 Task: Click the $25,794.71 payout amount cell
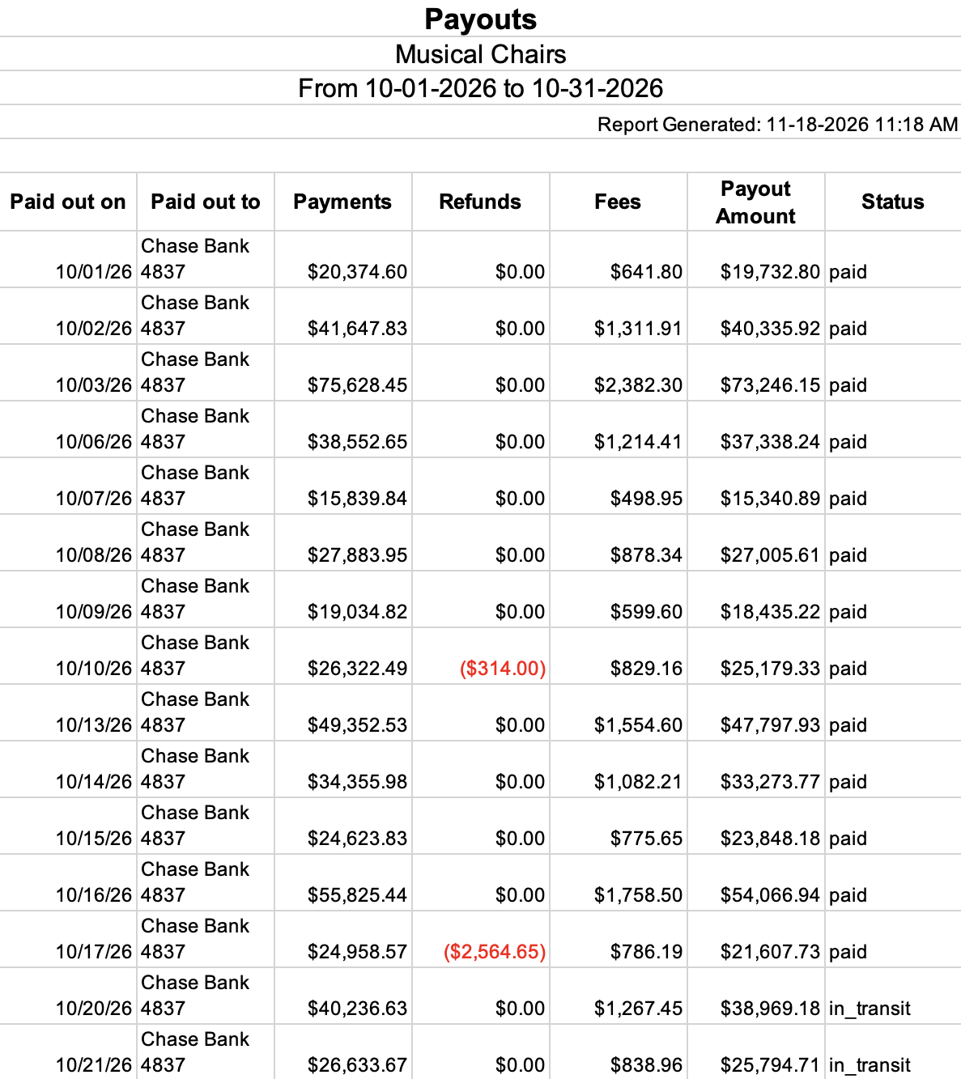pyautogui.click(x=756, y=1052)
